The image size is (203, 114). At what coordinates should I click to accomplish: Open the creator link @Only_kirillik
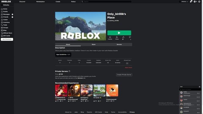pyautogui.click(x=114, y=21)
